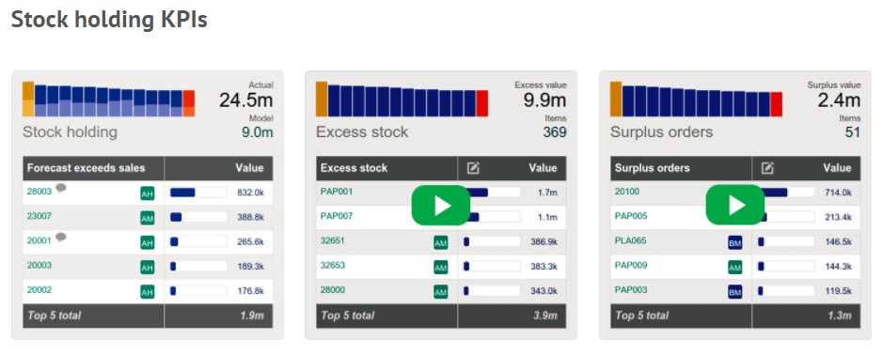The width and height of the screenshot is (883, 354).
Task: Click the 265.6k value cell
Action: [x=250, y=241]
